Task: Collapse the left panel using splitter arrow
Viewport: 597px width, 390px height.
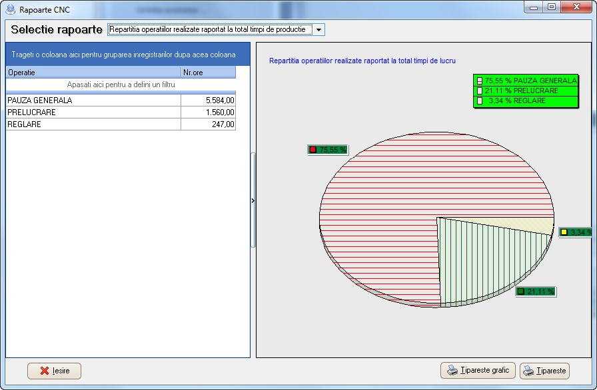Action: click(253, 200)
